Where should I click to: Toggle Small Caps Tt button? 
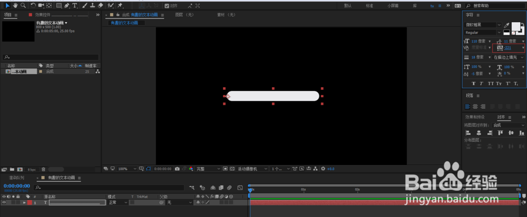(x=499, y=84)
